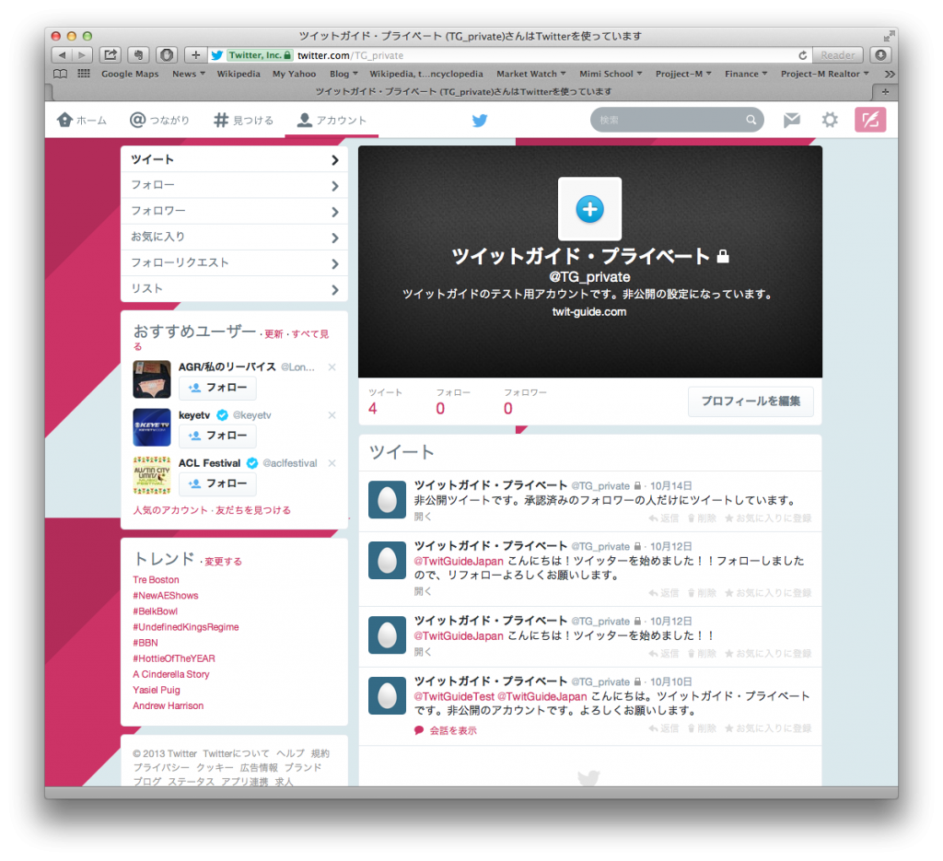This screenshot has height=861, width=943.
Task: Click 会話を表示 on the last tweet
Action: coord(453,730)
